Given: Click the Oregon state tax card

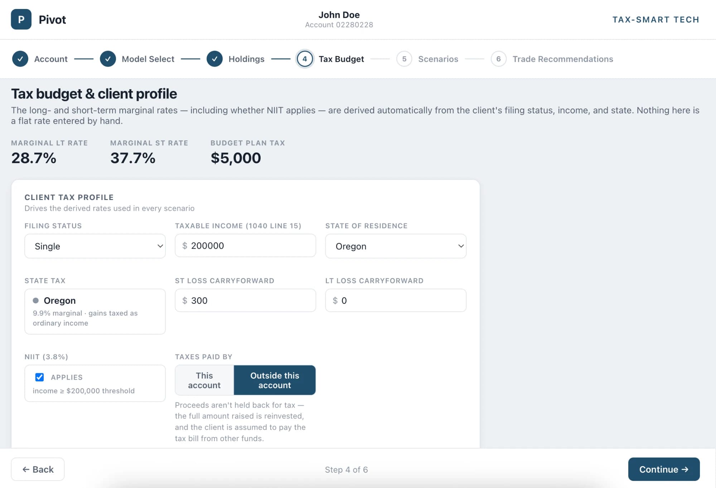Looking at the screenshot, I should pos(95,312).
